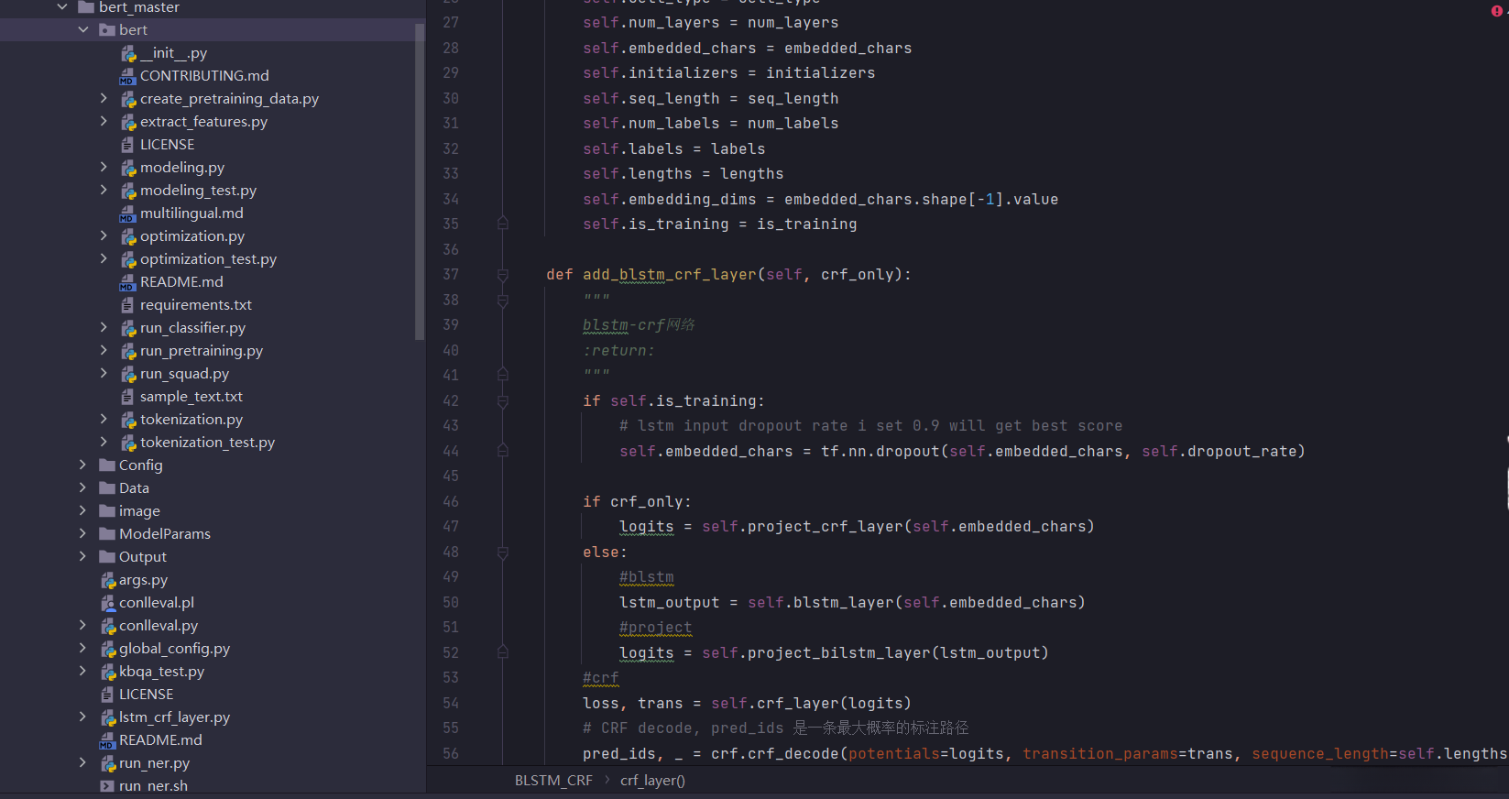1509x799 pixels.
Task: Click the run_classifier.py file icon
Action: coord(128,328)
